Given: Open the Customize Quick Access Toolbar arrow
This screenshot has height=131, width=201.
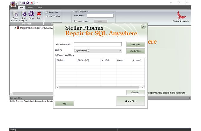Looking at the screenshot, I should [37, 3].
